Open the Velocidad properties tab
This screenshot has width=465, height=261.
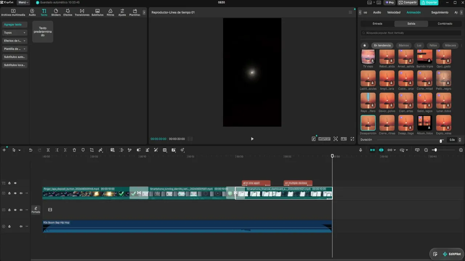tap(393, 12)
